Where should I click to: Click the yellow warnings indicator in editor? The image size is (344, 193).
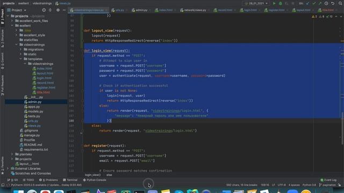point(314,17)
